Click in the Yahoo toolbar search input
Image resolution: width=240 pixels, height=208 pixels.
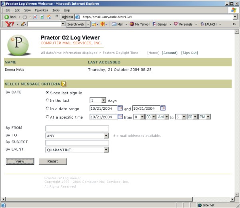pyautogui.click(x=44, y=24)
